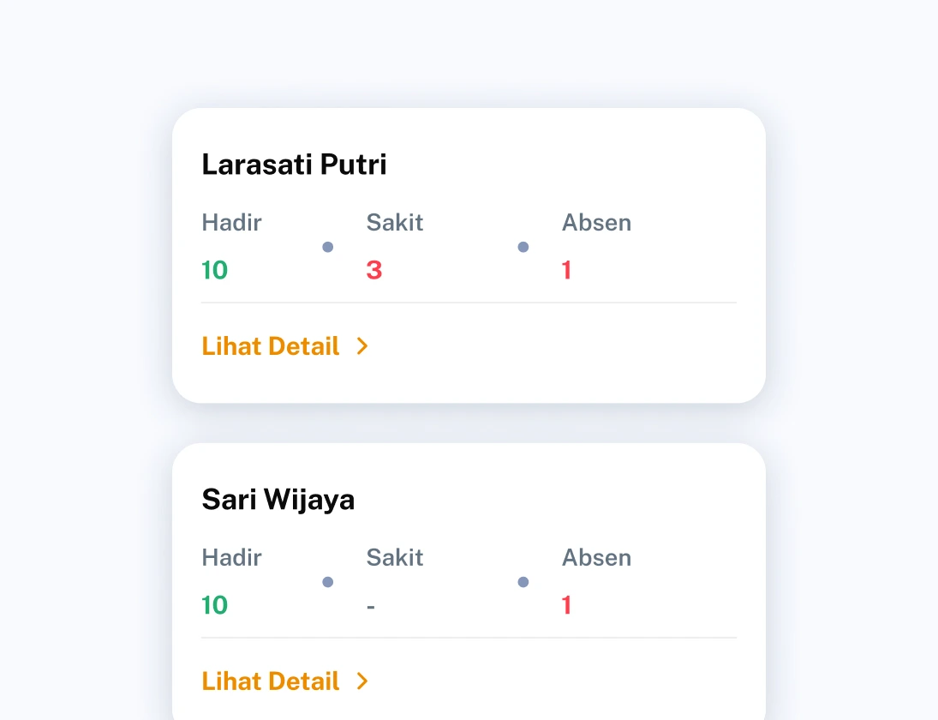The height and width of the screenshot is (720, 938).
Task: Click Larasati Putri's Sakit count of 3
Action: click(374, 271)
